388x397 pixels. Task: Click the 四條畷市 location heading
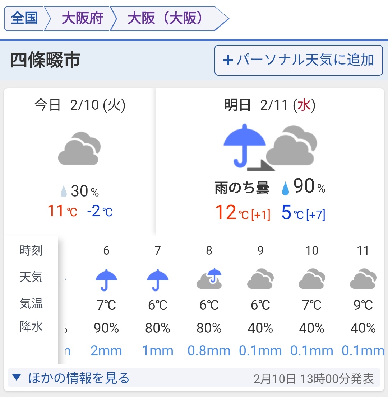(x=45, y=60)
